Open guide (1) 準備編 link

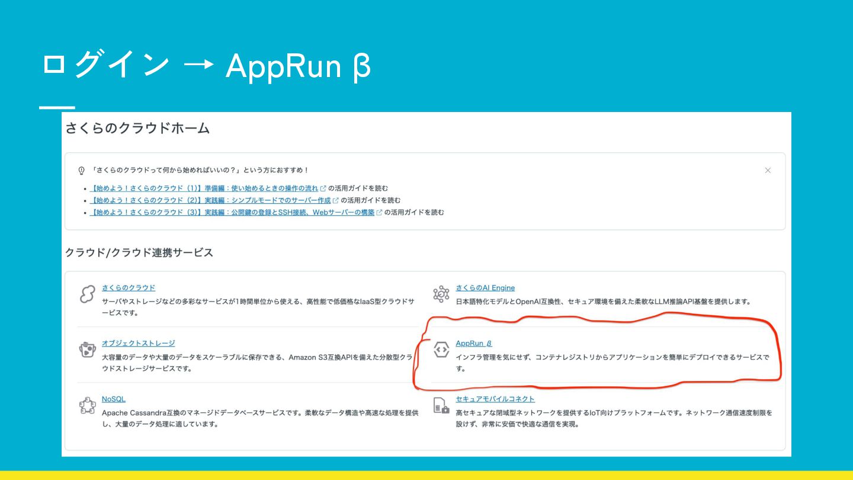[204, 188]
